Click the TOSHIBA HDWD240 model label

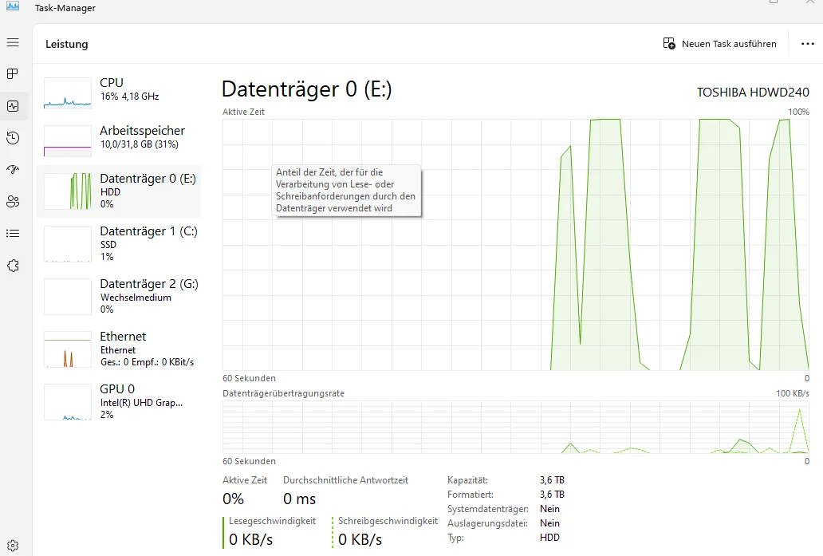click(x=753, y=93)
